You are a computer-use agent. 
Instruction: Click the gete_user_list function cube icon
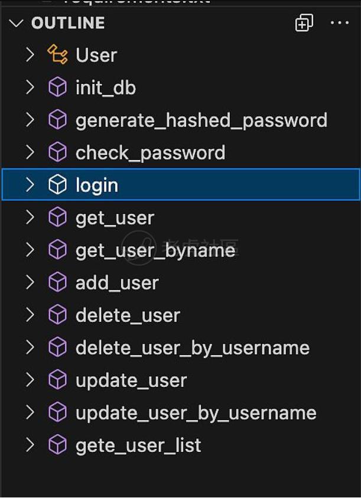(57, 445)
